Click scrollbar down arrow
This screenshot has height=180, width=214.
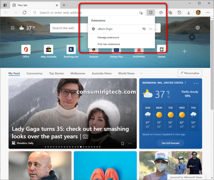click(212, 178)
